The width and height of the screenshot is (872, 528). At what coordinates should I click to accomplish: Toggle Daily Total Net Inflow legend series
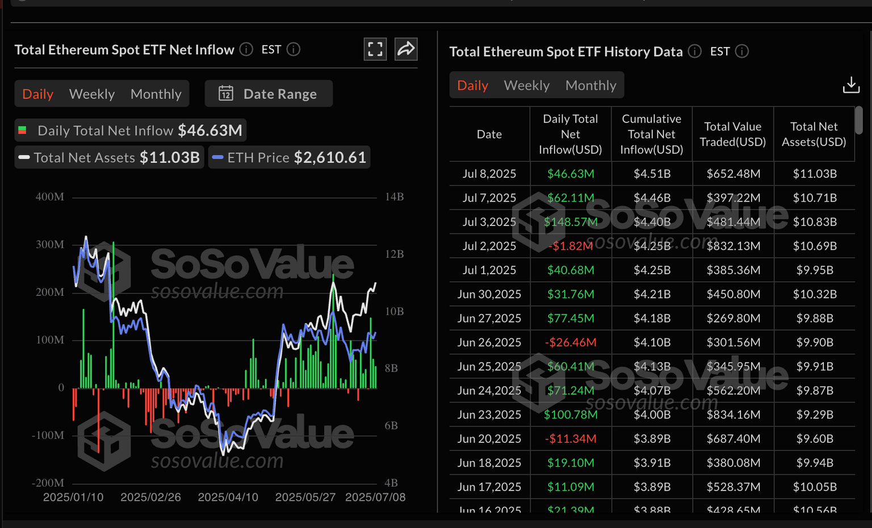pyautogui.click(x=131, y=130)
